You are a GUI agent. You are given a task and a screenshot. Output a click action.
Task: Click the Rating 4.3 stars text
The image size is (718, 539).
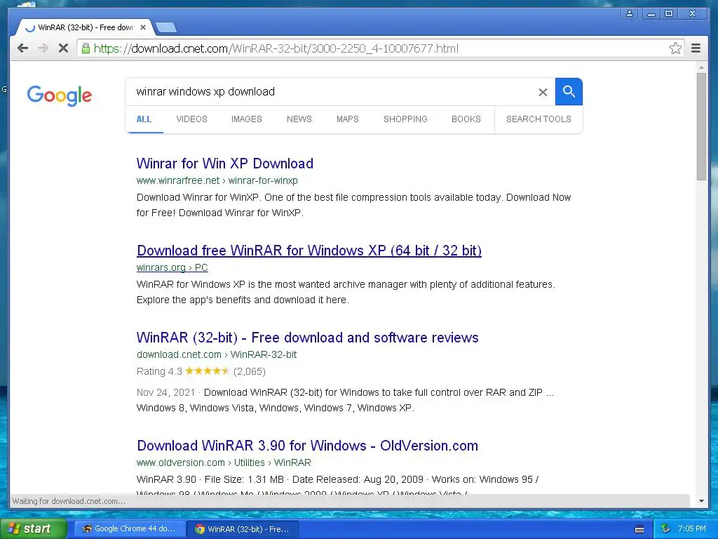point(201,371)
